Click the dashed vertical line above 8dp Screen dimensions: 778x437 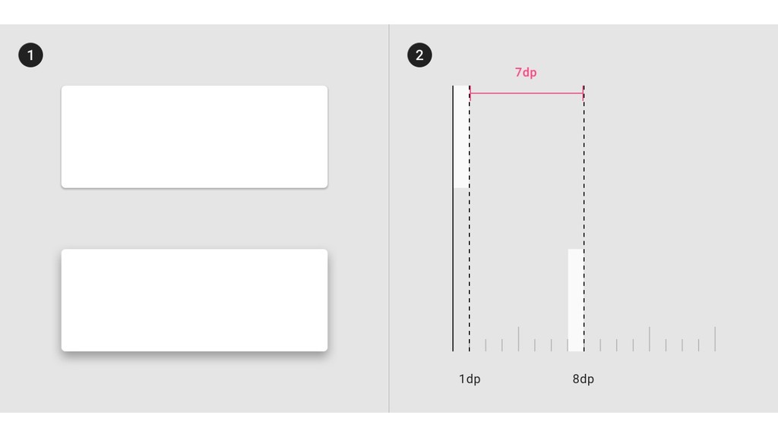tap(584, 218)
